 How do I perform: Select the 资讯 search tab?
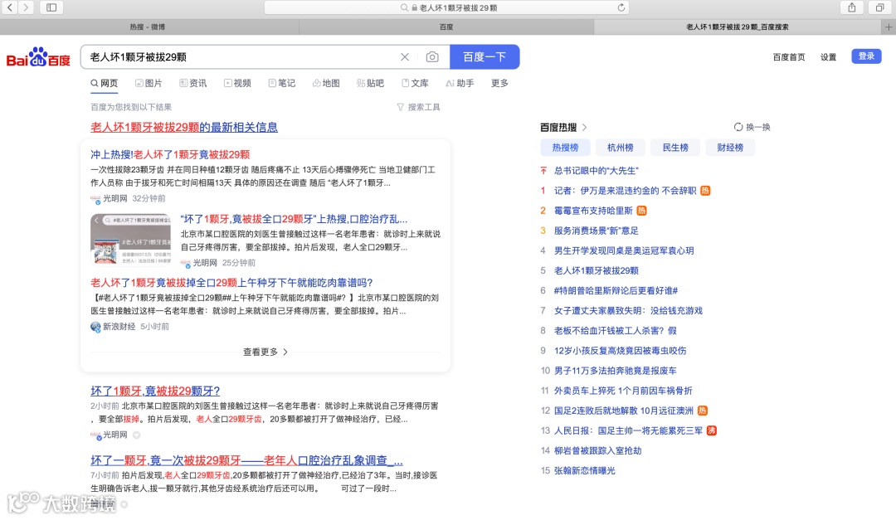point(193,83)
